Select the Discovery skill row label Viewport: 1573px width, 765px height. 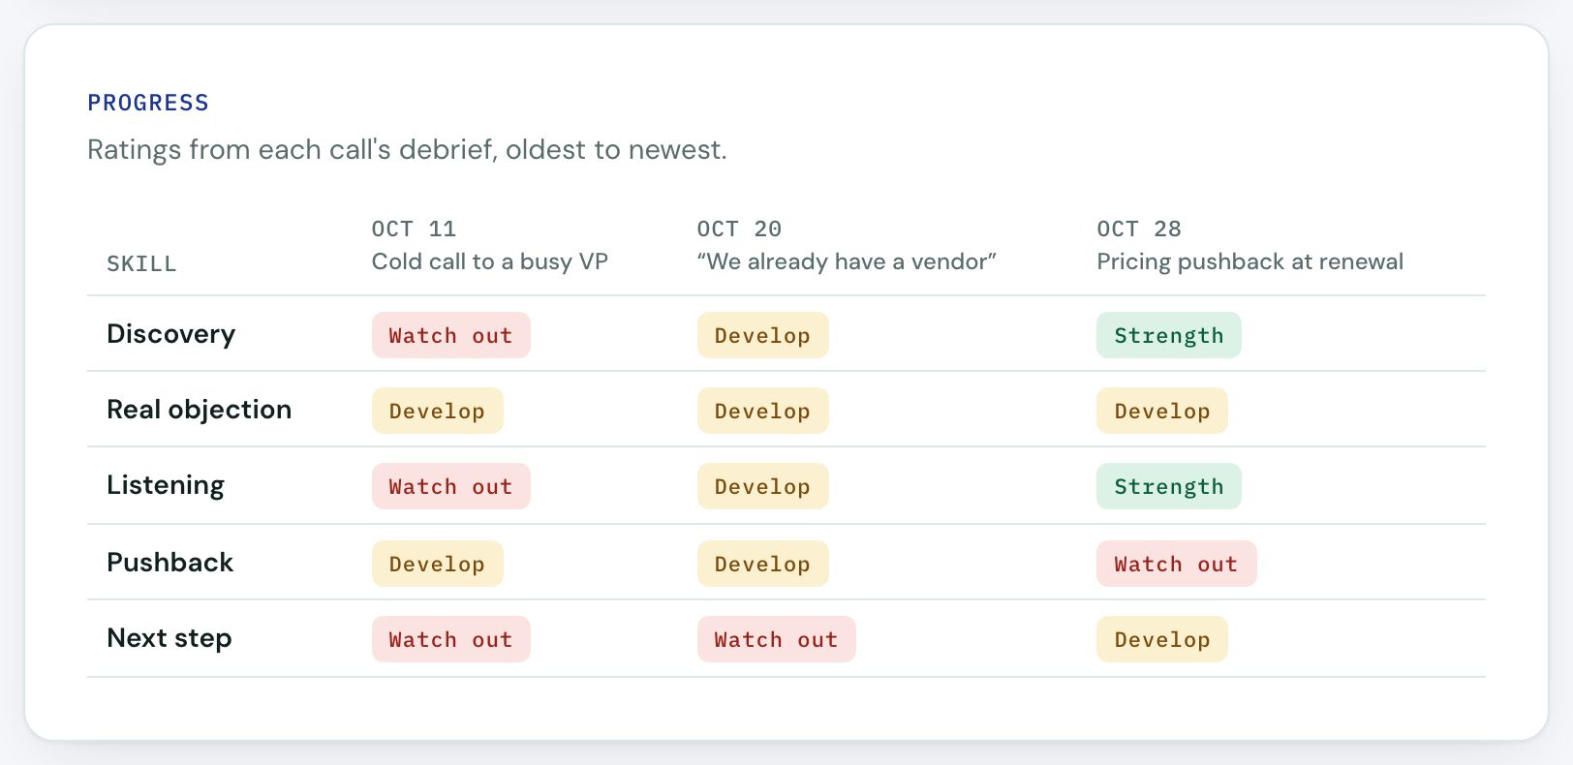(x=170, y=334)
